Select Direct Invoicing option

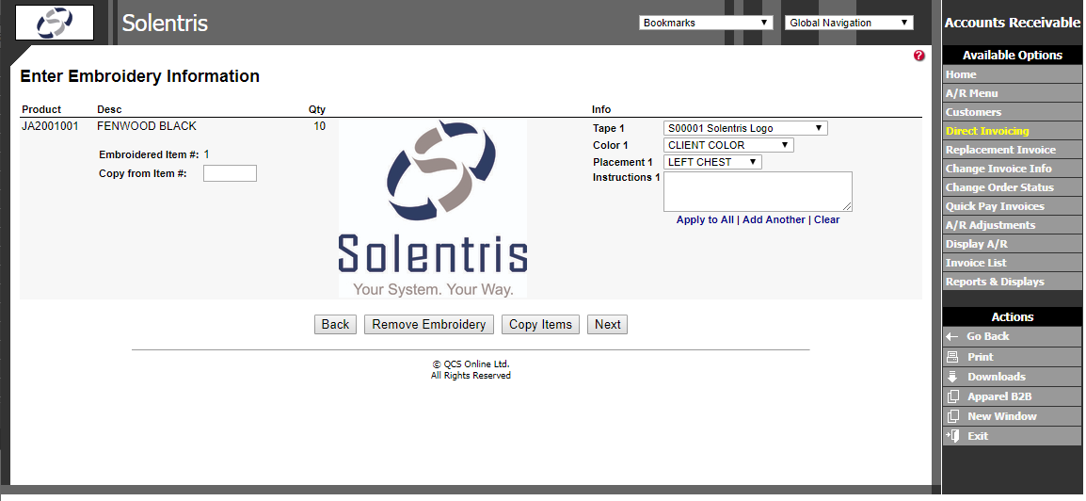coord(1012,131)
